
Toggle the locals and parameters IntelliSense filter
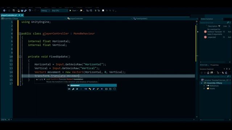69,89
